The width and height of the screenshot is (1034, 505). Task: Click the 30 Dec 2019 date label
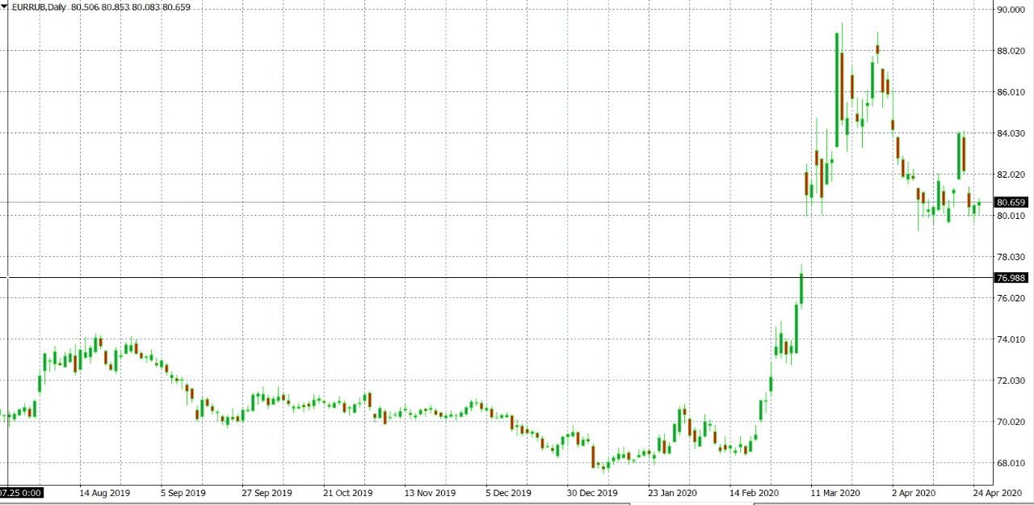click(592, 492)
